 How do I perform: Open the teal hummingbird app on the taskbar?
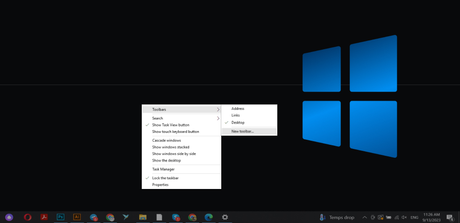tap(126, 217)
